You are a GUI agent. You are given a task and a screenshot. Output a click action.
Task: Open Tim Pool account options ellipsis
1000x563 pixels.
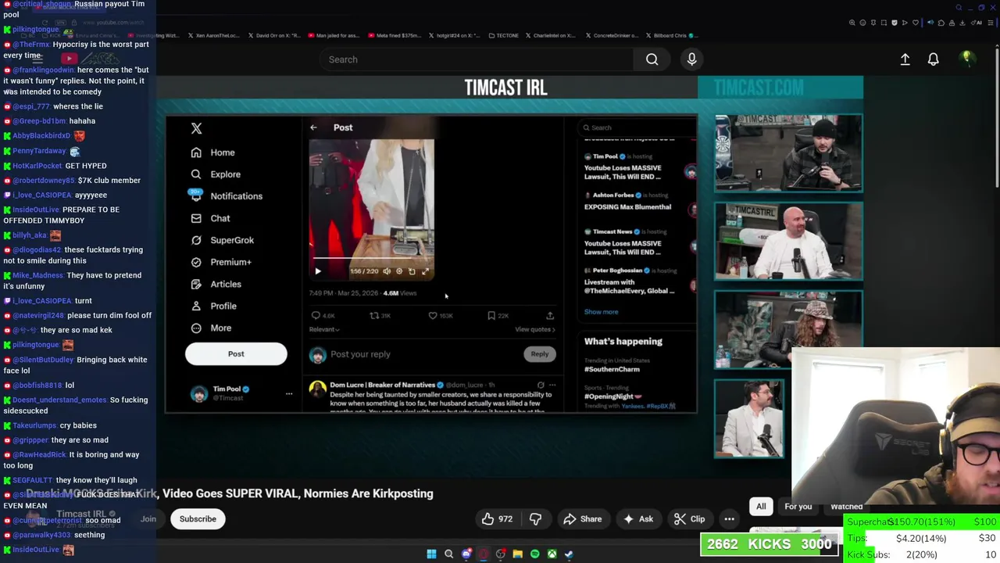[289, 393]
